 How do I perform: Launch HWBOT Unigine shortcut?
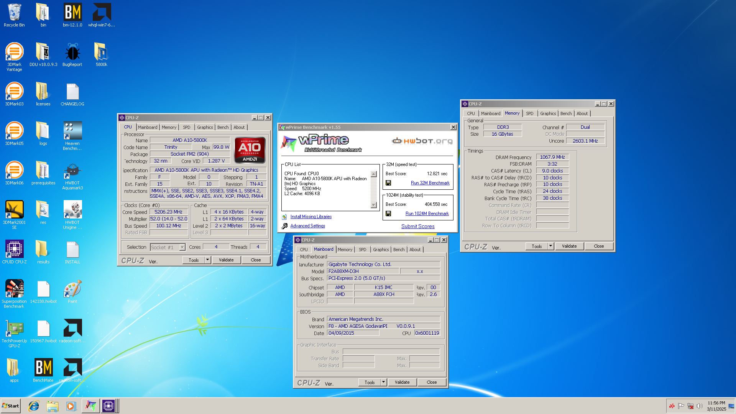[x=72, y=215]
